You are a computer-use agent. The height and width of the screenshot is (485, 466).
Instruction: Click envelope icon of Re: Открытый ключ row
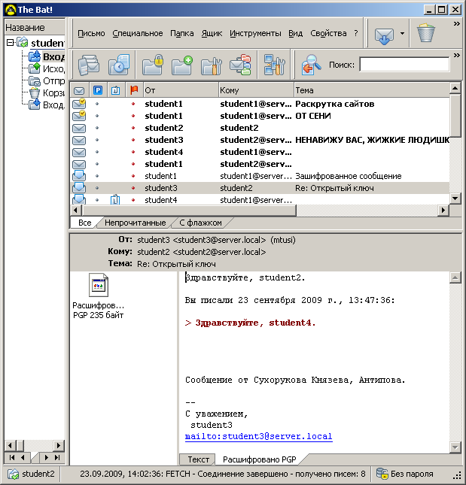tap(79, 187)
